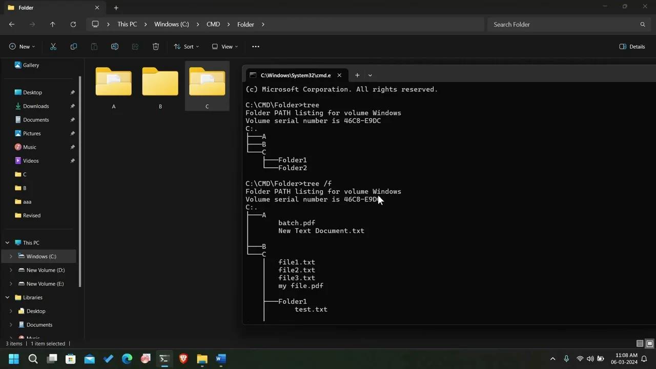This screenshot has height=369, width=656.
Task: Open the Sort dropdown
Action: pyautogui.click(x=187, y=47)
